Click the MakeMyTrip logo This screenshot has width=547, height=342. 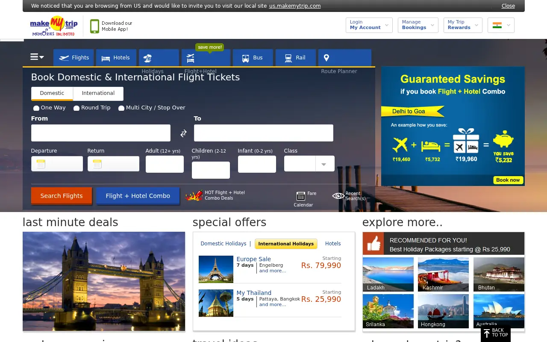pos(54,27)
